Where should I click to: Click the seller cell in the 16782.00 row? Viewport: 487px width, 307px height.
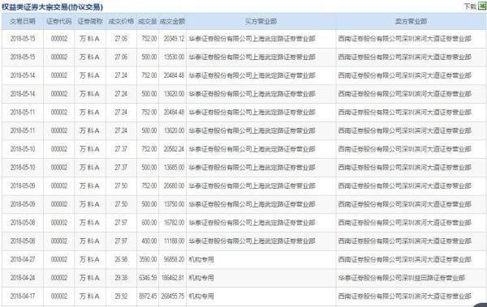(x=405, y=223)
